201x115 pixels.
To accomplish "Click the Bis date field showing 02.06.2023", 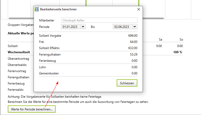I will (122, 27).
